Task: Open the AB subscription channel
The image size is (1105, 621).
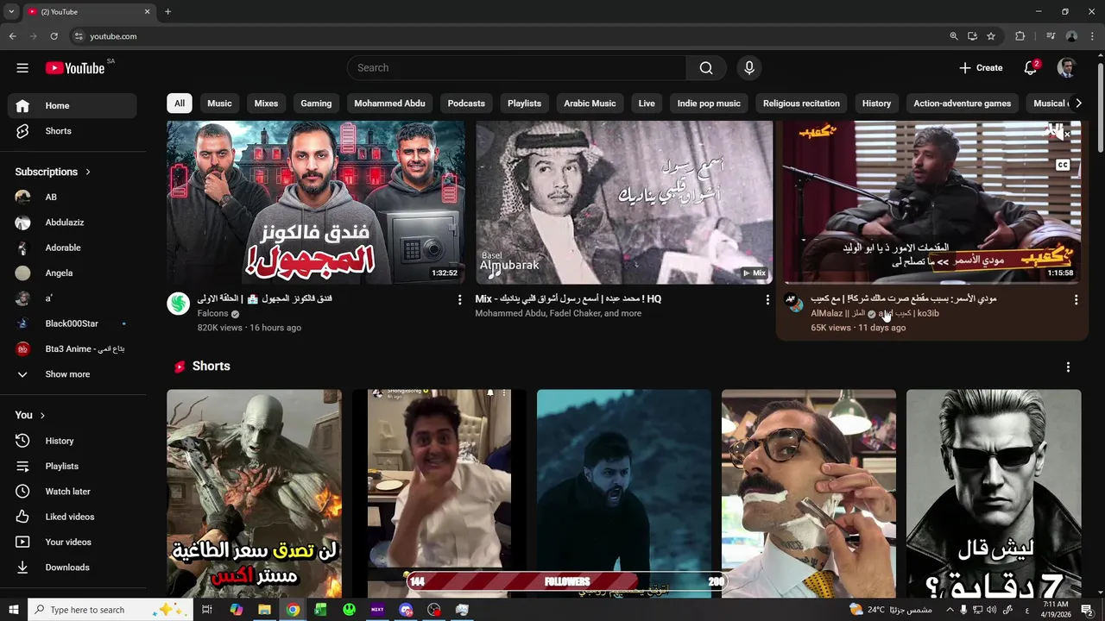Action: pos(73,197)
